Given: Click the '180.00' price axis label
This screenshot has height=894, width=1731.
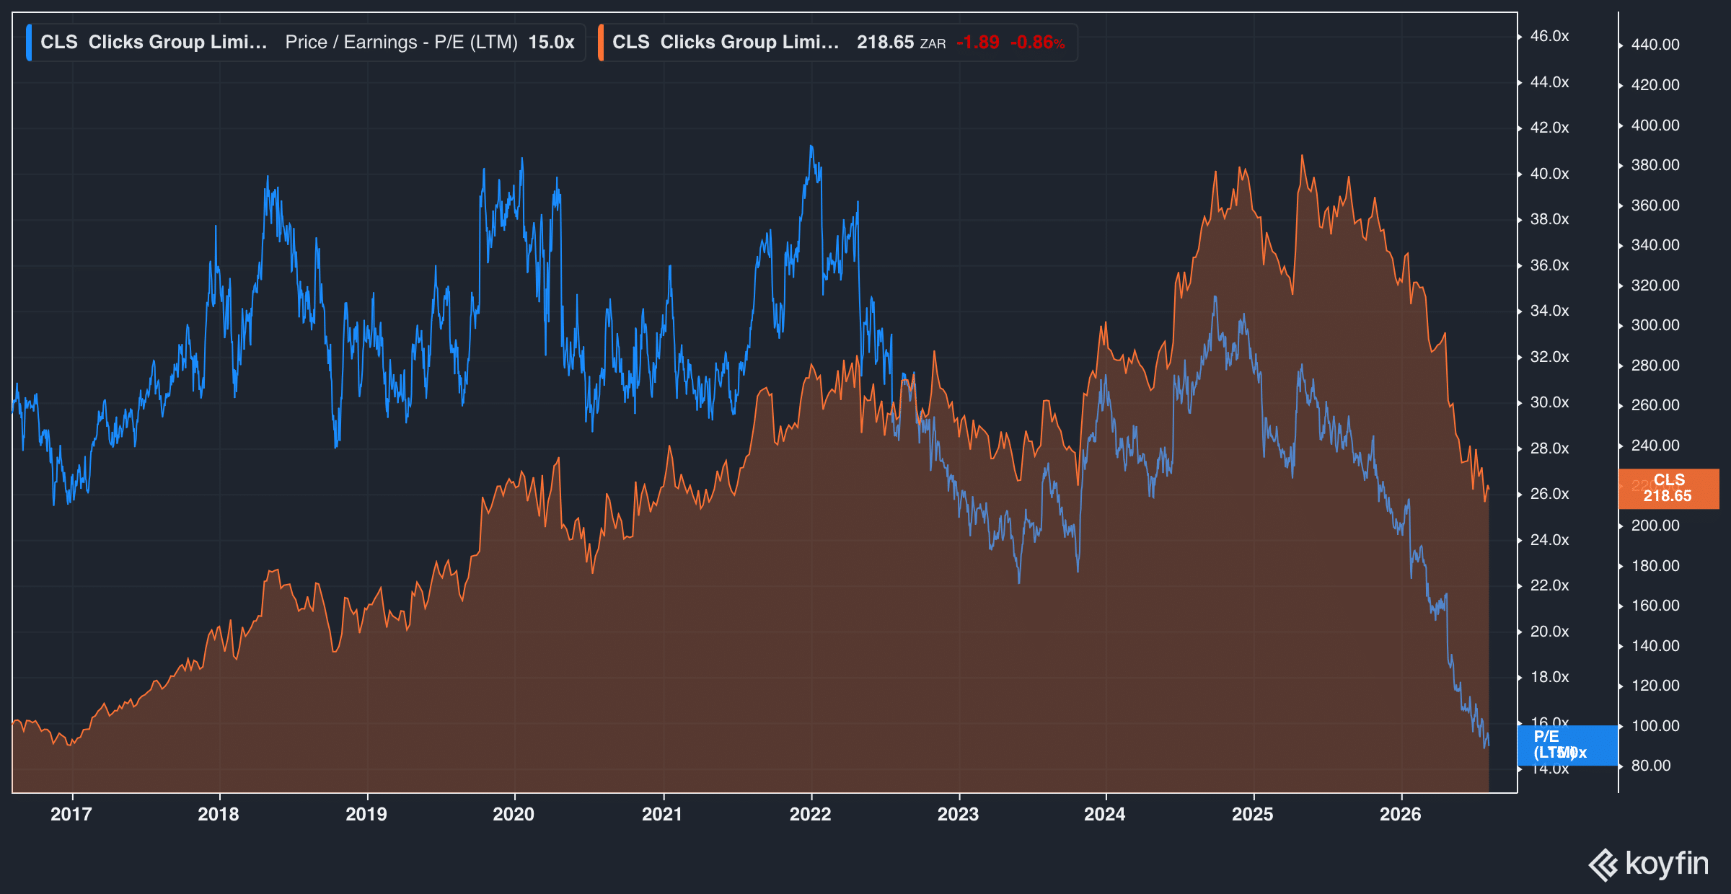Looking at the screenshot, I should (1655, 566).
